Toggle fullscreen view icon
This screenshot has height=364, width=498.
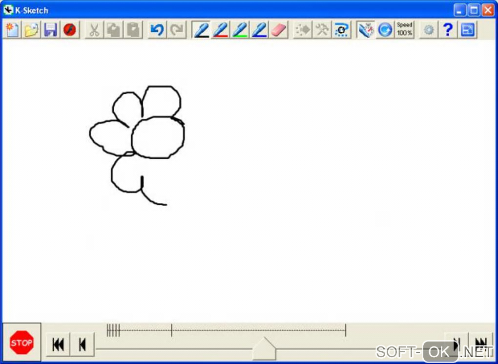coord(467,30)
